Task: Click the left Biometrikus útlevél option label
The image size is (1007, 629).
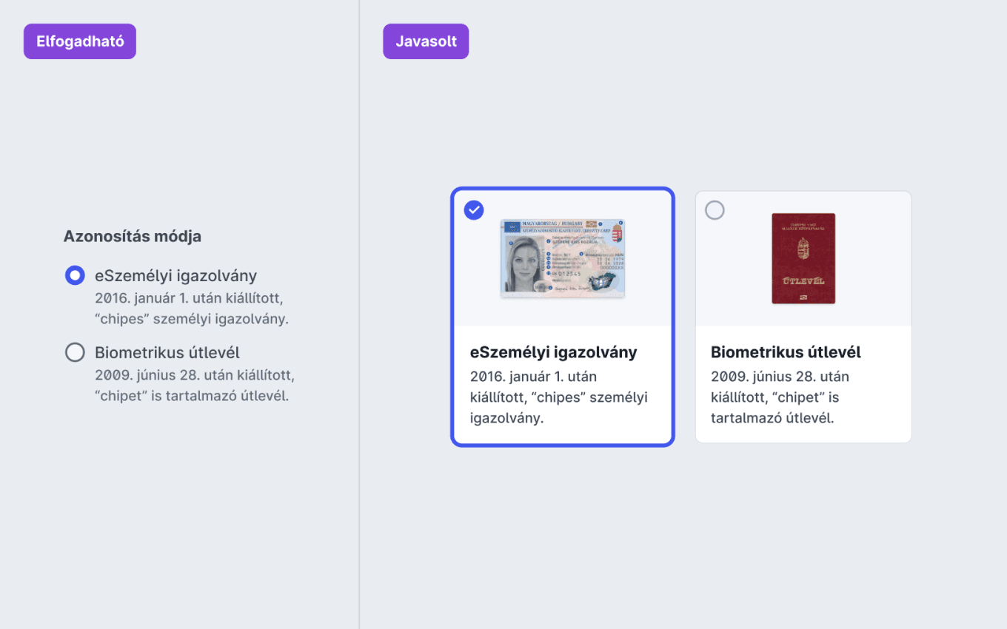Action: point(167,352)
